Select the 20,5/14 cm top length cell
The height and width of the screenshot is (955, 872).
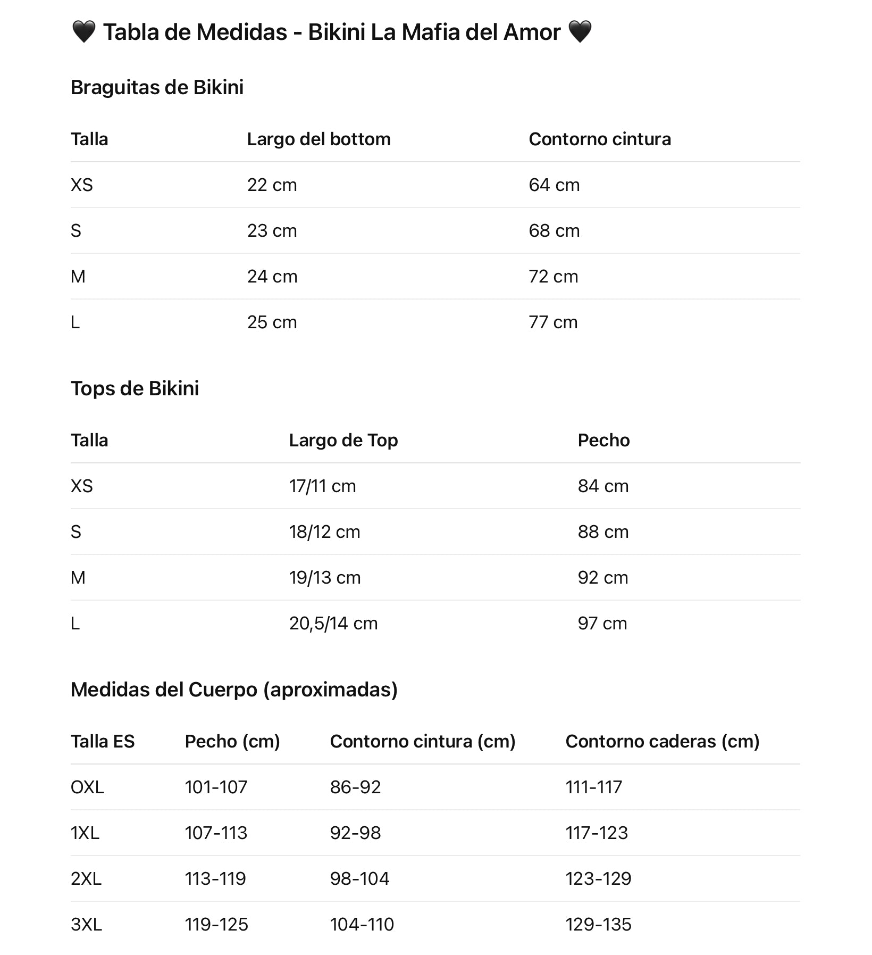333,623
